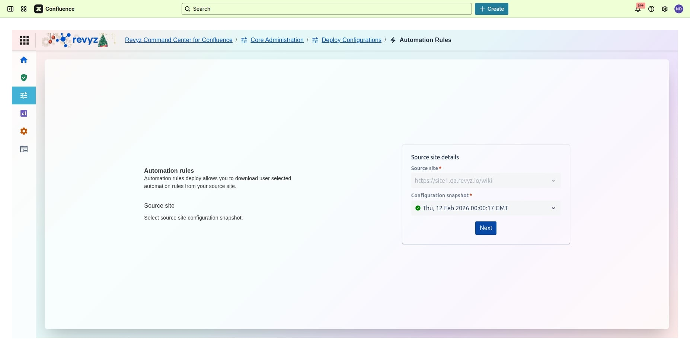Expand the Source site dropdown
Viewport: 690px width, 357px height.
click(486, 181)
